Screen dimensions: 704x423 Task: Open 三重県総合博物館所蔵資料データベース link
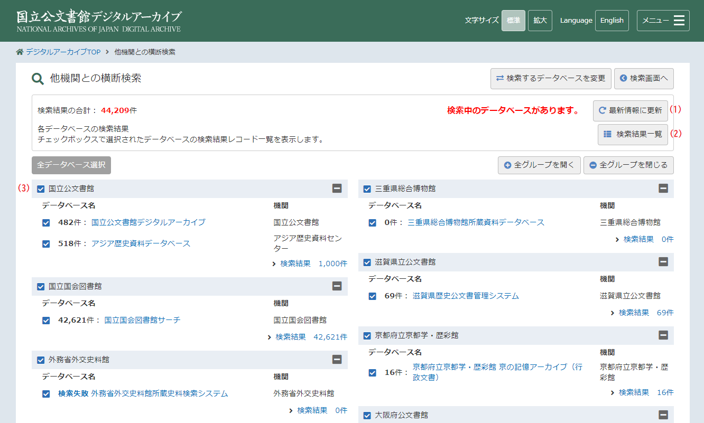pyautogui.click(x=476, y=222)
